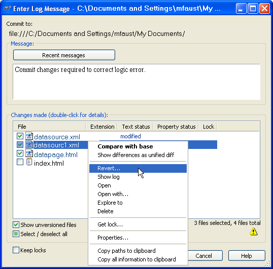Open the Recent messages list
Screen dimensions: 273x269
pyautogui.click(x=64, y=55)
